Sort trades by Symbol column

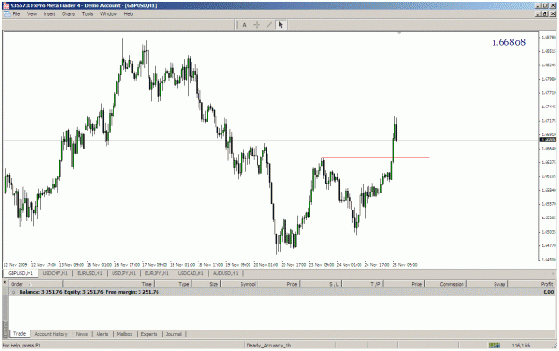pyautogui.click(x=239, y=284)
